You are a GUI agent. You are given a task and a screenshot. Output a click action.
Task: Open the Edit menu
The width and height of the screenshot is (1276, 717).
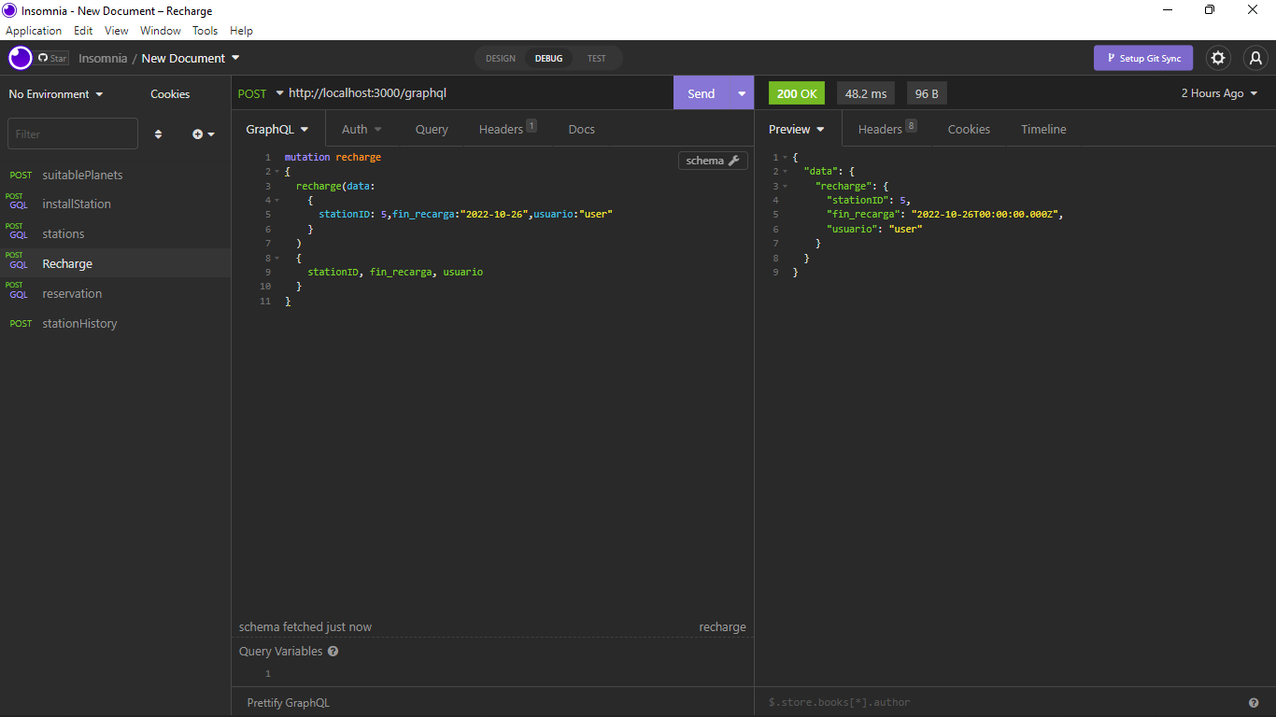(x=83, y=31)
